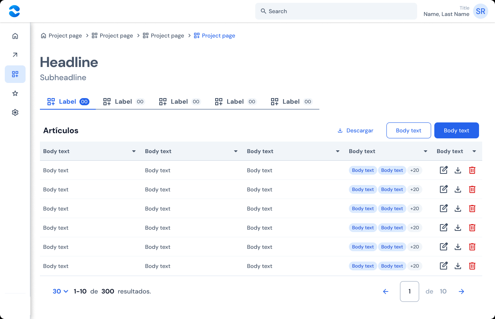This screenshot has height=319, width=495.
Task: Focus the Search input field
Action: pyautogui.click(x=336, y=11)
